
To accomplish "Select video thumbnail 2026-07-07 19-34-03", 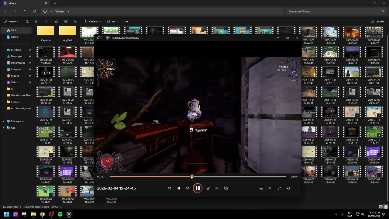I will [374, 175].
